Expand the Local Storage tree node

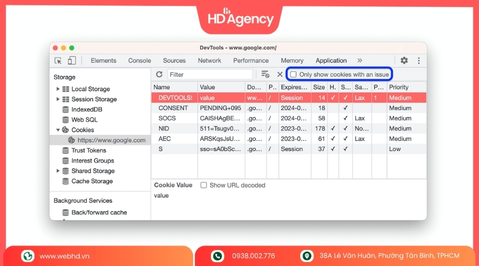[58, 89]
